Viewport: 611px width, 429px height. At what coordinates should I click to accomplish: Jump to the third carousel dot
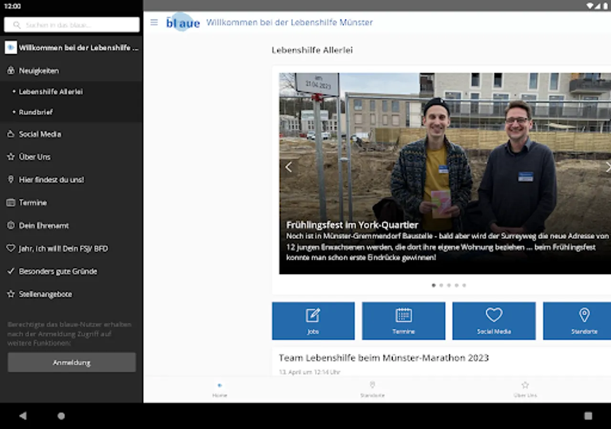(449, 285)
